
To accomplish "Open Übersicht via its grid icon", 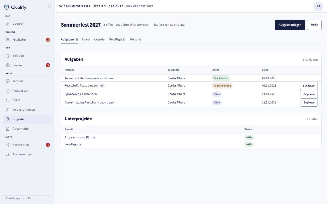I will [8, 24].
